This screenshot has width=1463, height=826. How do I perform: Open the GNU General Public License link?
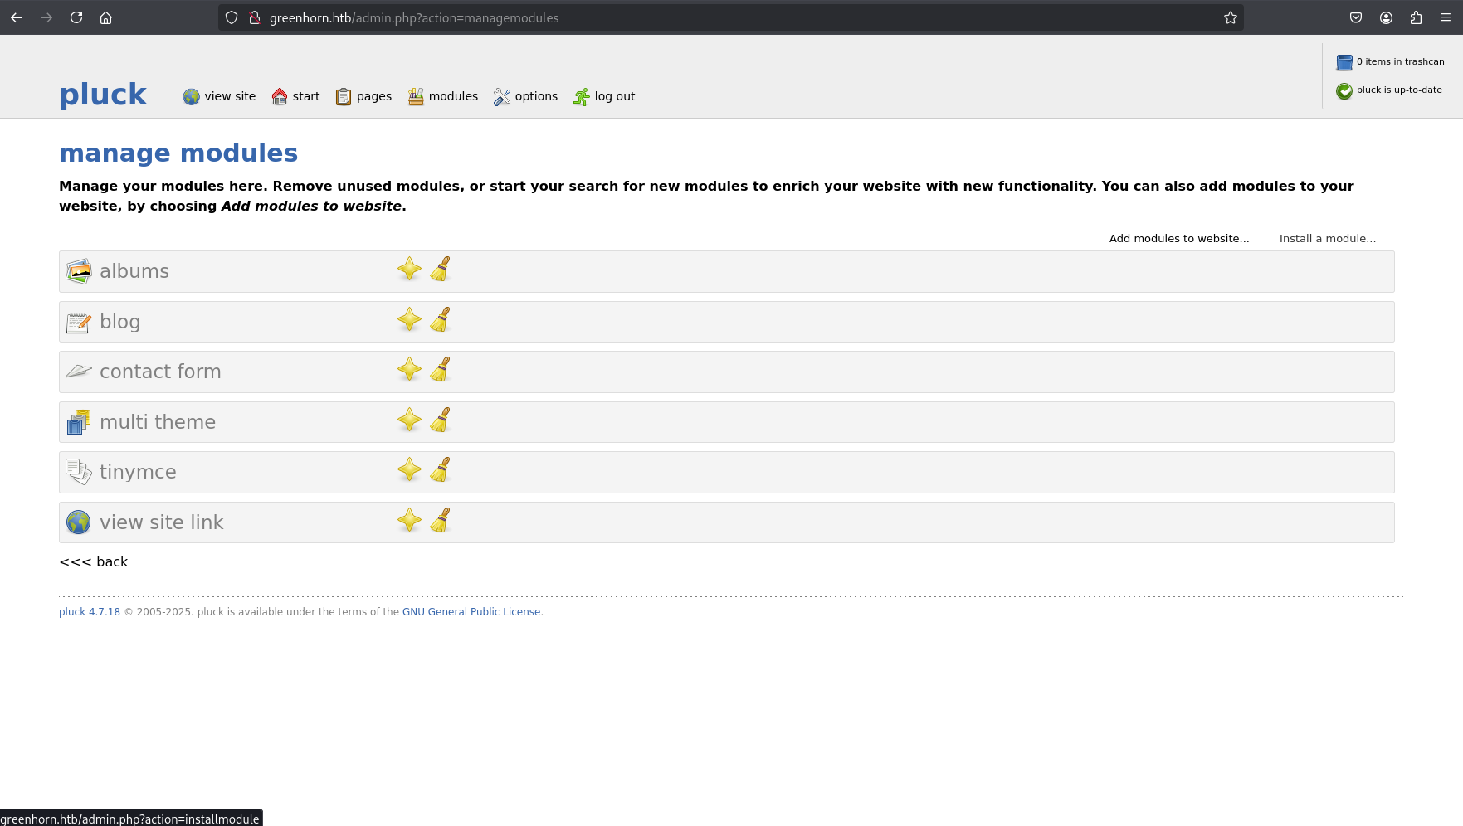tap(471, 612)
